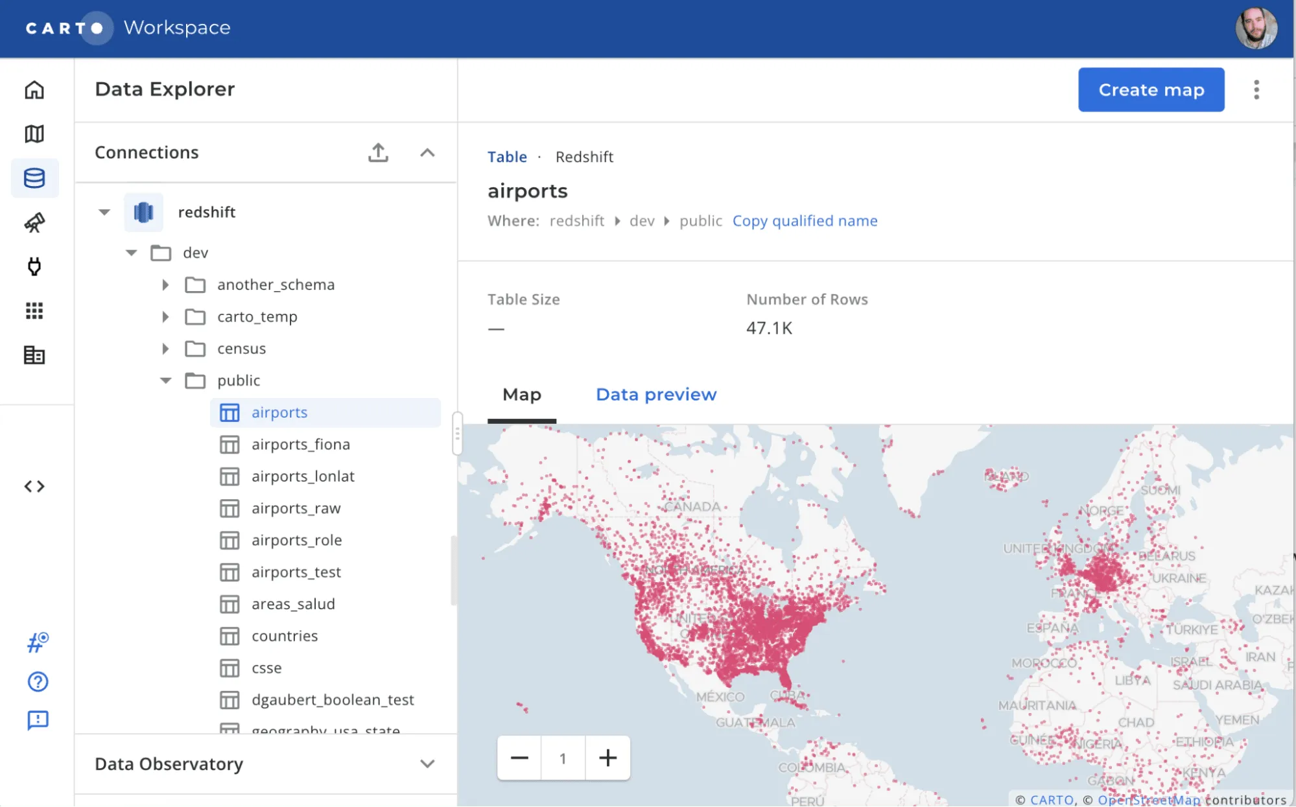Open the Organization buildings icon
Image resolution: width=1296 pixels, height=807 pixels.
point(35,355)
